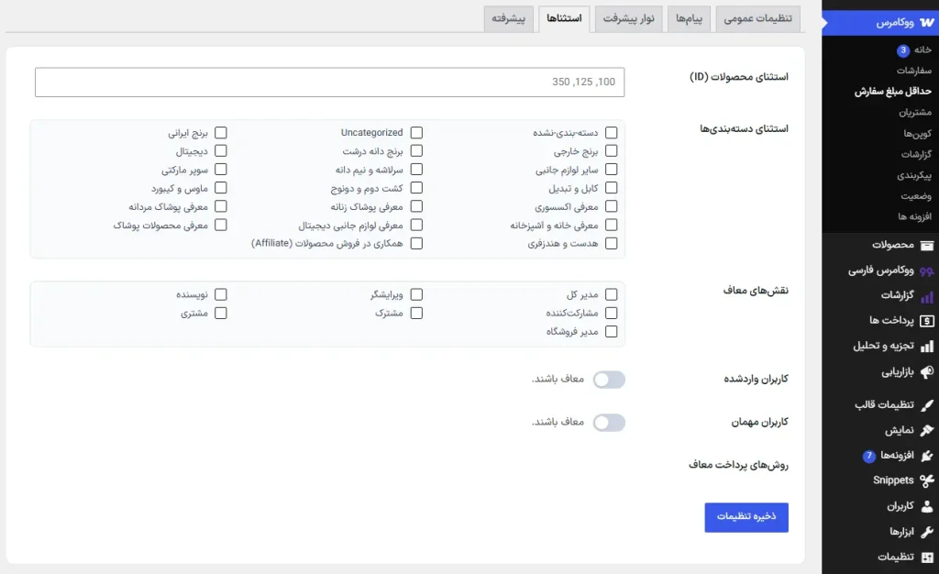Click the Settings (تنظیمات) sliders icon at bottom
This screenshot has width=939, height=574.
(x=926, y=557)
